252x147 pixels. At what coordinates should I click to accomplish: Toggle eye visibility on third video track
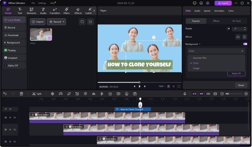tap(10, 142)
